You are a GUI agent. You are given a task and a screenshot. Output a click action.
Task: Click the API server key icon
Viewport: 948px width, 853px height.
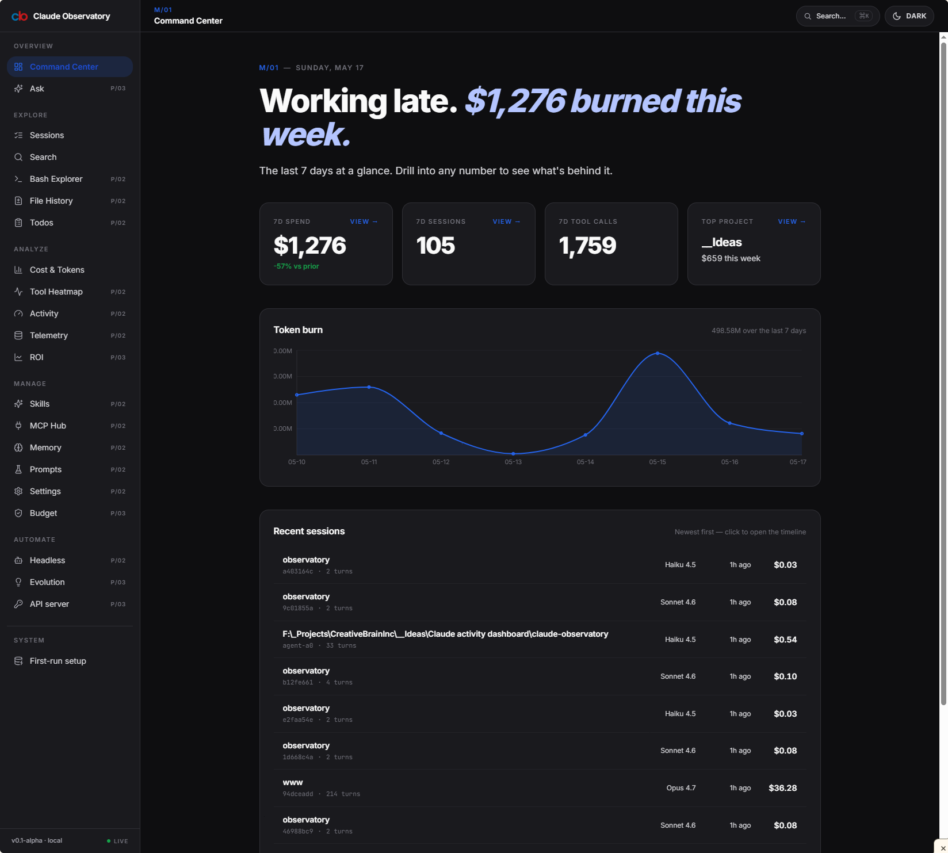18,604
